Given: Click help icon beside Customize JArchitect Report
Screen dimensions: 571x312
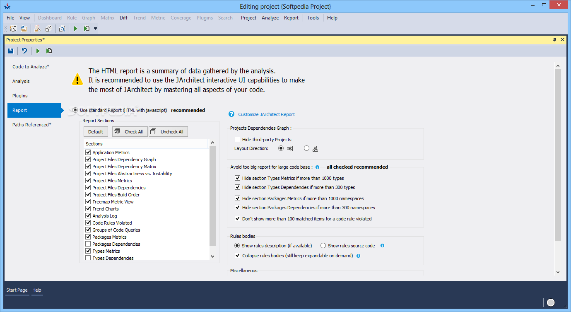Looking at the screenshot, I should pyautogui.click(x=231, y=114).
